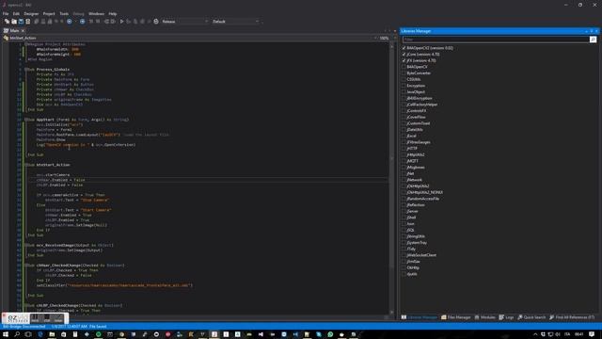Click the code editor vertical scrollbar
602x339 pixels.
[391, 178]
